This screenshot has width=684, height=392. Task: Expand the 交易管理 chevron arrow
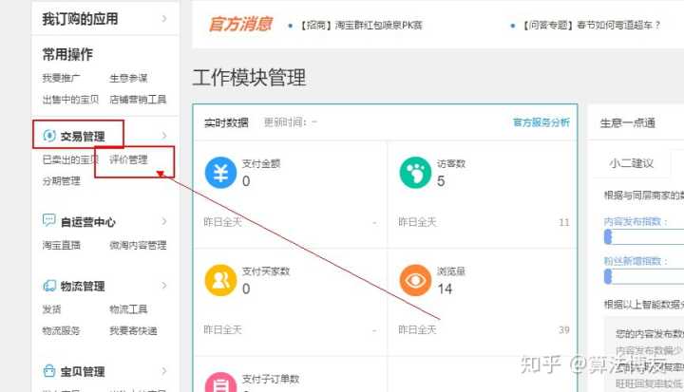tap(164, 136)
